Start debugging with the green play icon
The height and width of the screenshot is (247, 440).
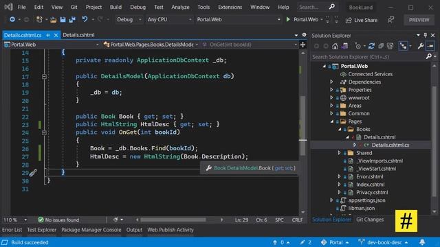point(288,20)
